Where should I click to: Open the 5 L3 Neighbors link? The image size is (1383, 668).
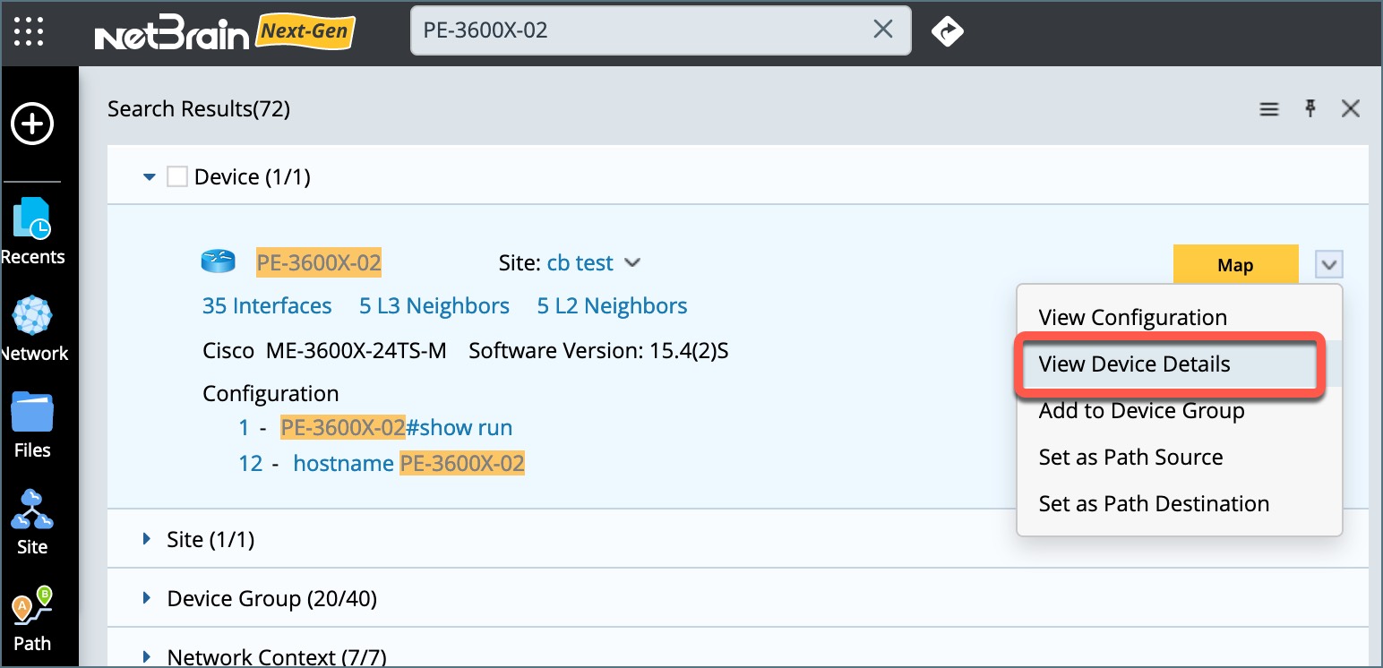434,306
